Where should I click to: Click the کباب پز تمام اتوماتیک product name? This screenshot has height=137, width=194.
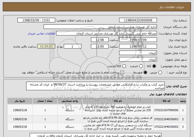(x=118, y=110)
